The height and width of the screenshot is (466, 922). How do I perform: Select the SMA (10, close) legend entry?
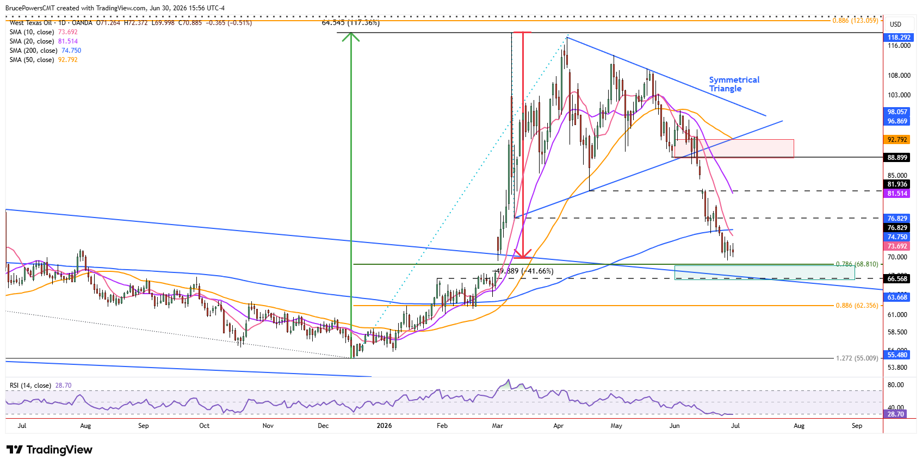pyautogui.click(x=44, y=32)
